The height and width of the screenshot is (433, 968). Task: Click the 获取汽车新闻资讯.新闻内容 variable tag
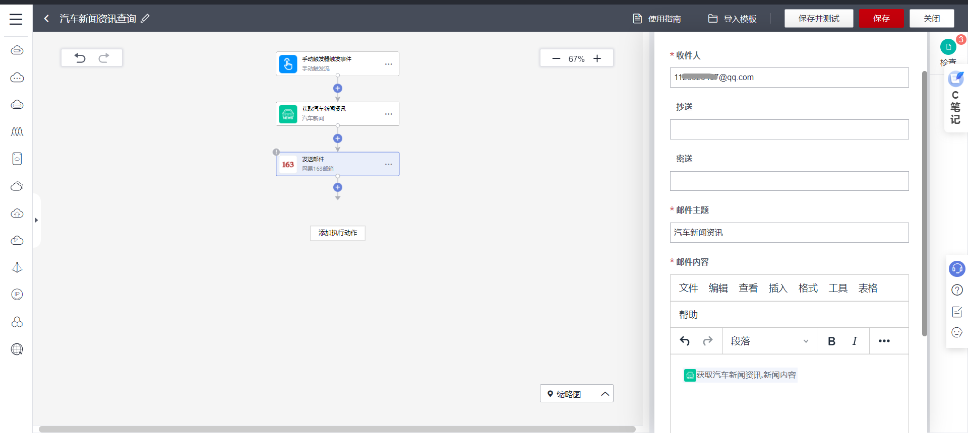click(740, 375)
